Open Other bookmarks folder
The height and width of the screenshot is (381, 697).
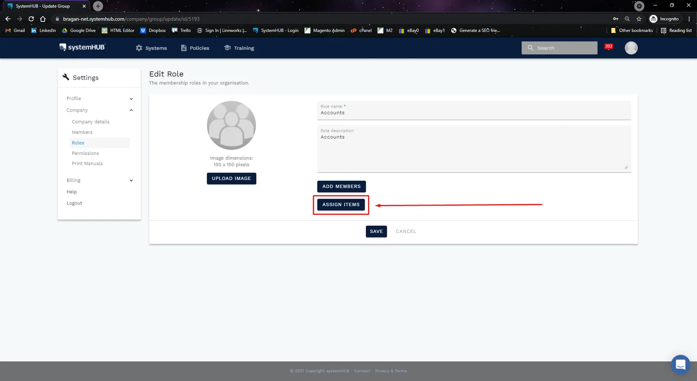[x=632, y=30]
